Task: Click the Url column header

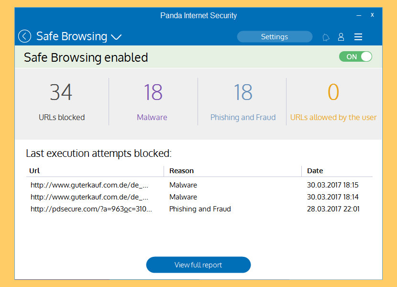Action: point(34,171)
